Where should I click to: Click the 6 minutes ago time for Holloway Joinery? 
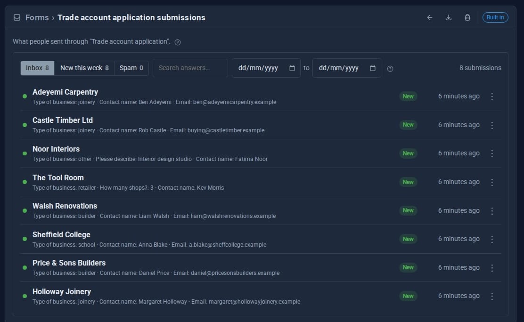pyautogui.click(x=459, y=296)
